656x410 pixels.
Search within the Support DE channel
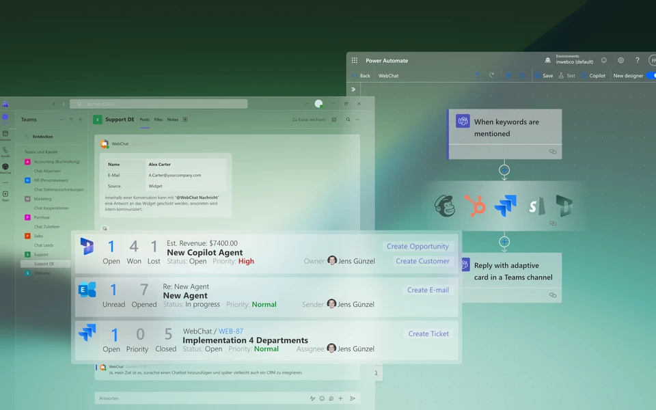[348, 120]
